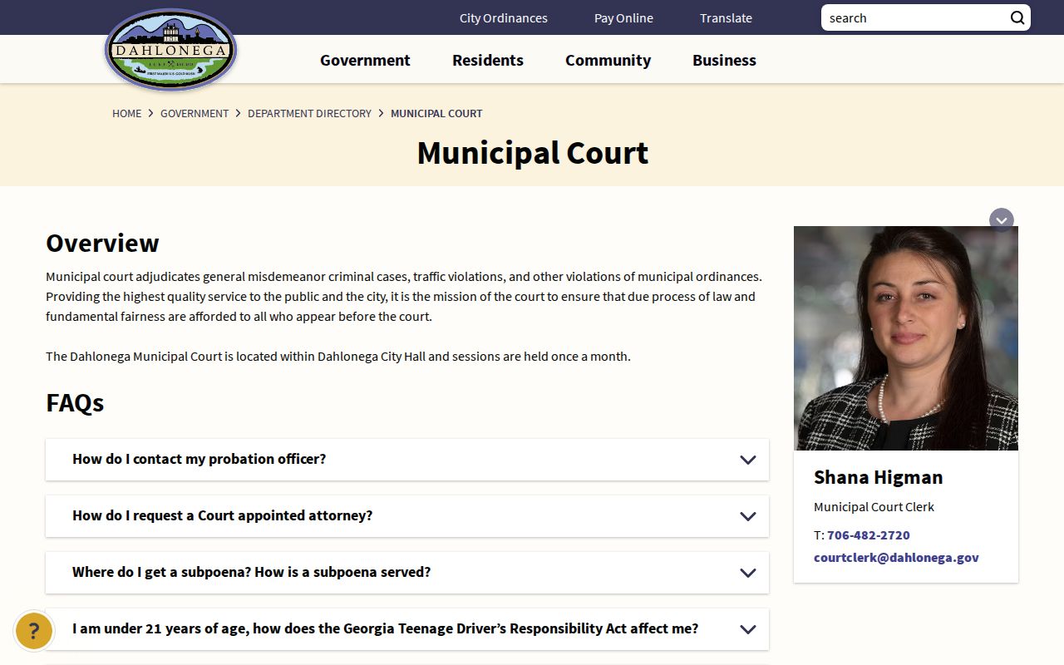Screen dimensions: 1064x665
Task: Click the Municipal Court page title
Action: pyautogui.click(x=532, y=152)
